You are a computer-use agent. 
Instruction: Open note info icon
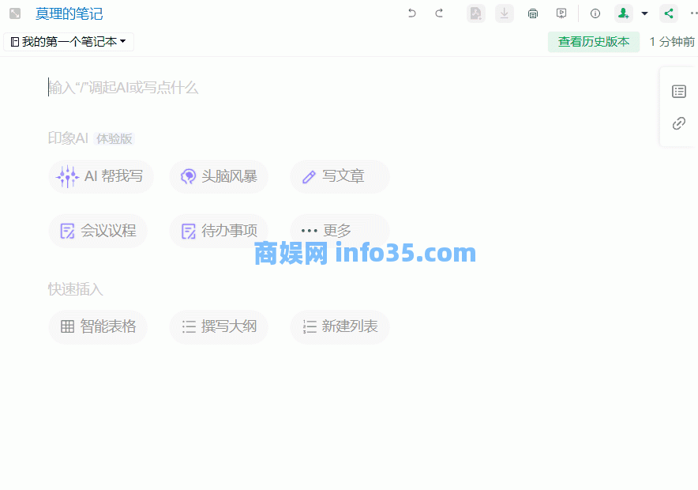595,13
